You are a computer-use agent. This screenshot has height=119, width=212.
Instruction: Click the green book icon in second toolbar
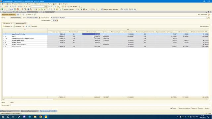tap(2, 10)
